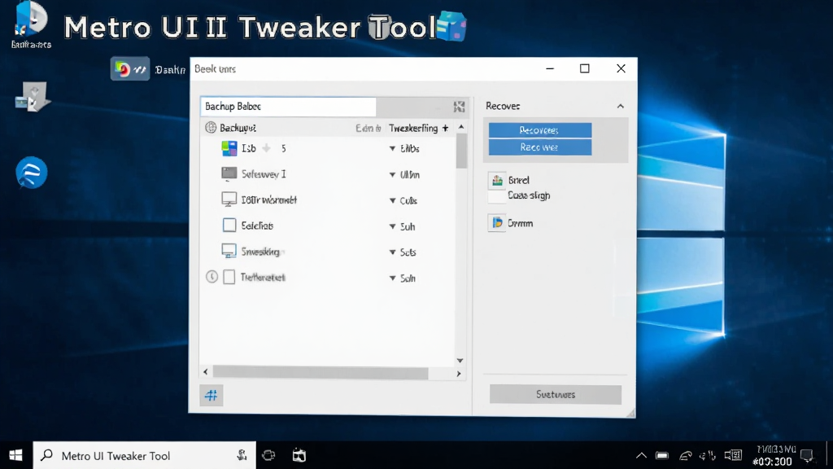The image size is (833, 469).
Task: Click the plus icon beside Tweakerfling
Action: point(445,128)
